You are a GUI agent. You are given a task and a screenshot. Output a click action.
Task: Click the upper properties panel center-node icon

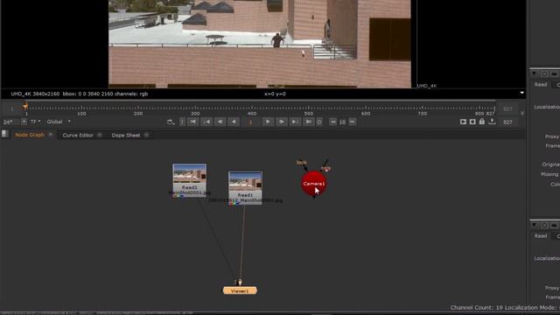(544, 73)
